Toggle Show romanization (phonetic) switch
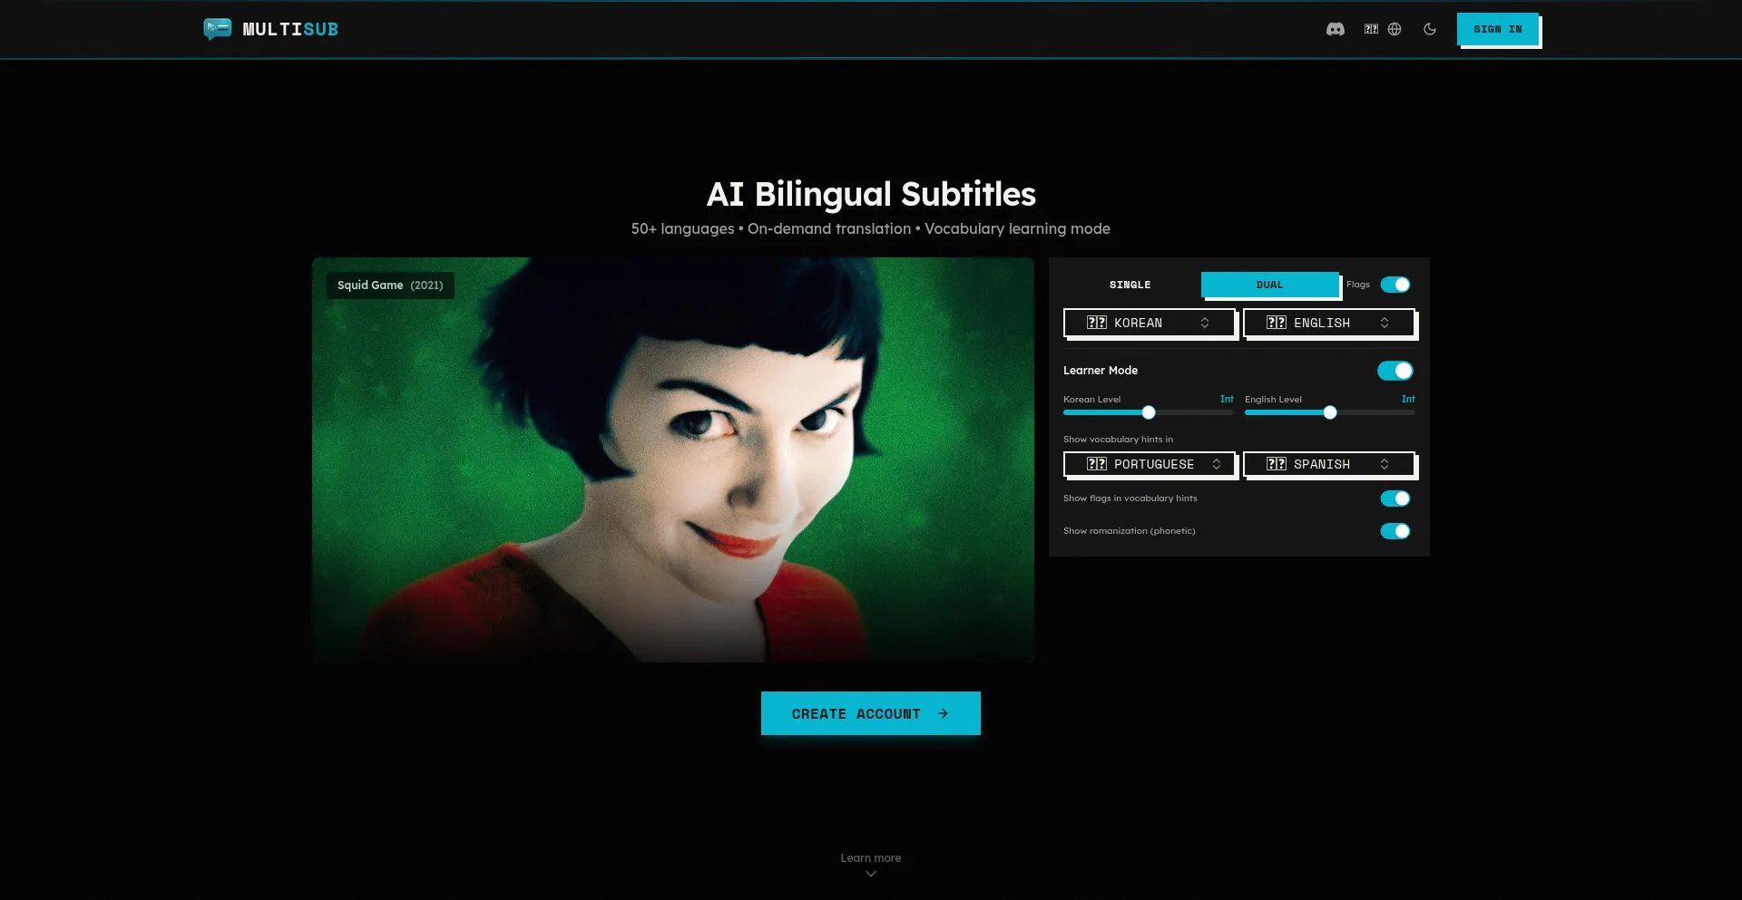The image size is (1742, 900). pyautogui.click(x=1395, y=531)
